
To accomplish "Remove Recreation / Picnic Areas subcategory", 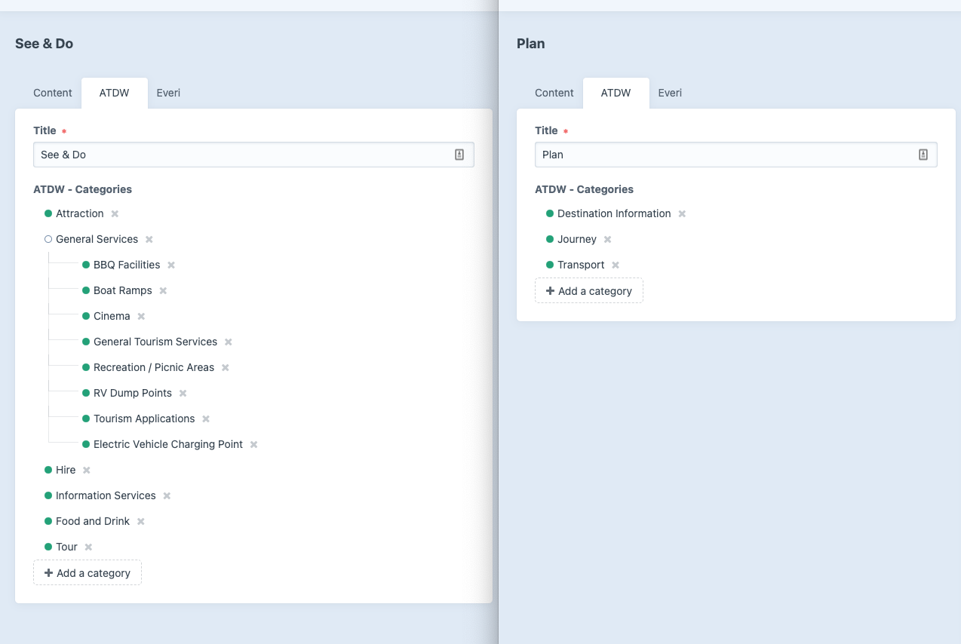I will (x=226, y=368).
